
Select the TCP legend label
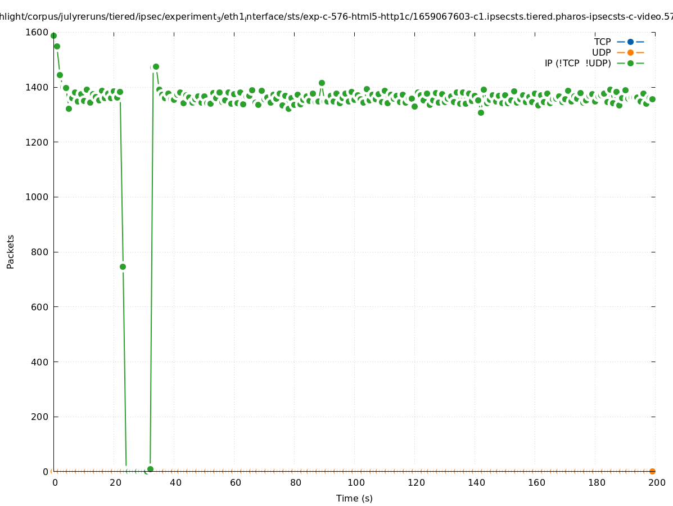click(x=602, y=42)
